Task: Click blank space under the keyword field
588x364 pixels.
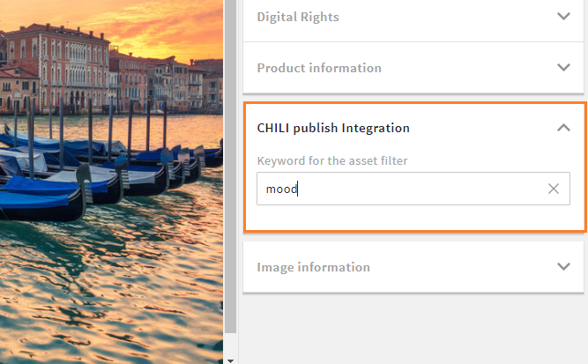Action: 413,218
